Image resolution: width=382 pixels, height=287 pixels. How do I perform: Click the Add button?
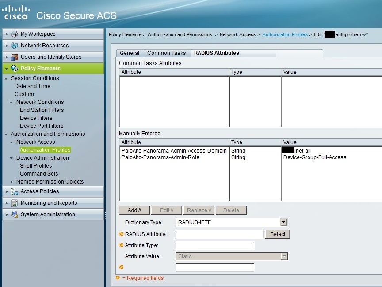(x=134, y=210)
